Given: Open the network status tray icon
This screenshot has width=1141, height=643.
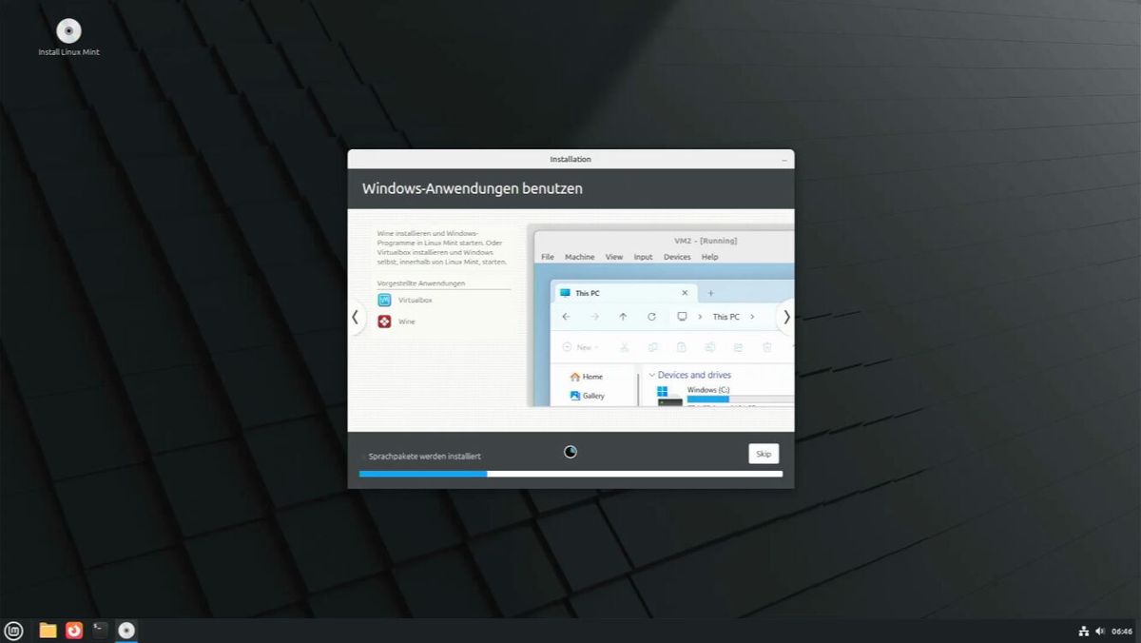Looking at the screenshot, I should click(1083, 631).
